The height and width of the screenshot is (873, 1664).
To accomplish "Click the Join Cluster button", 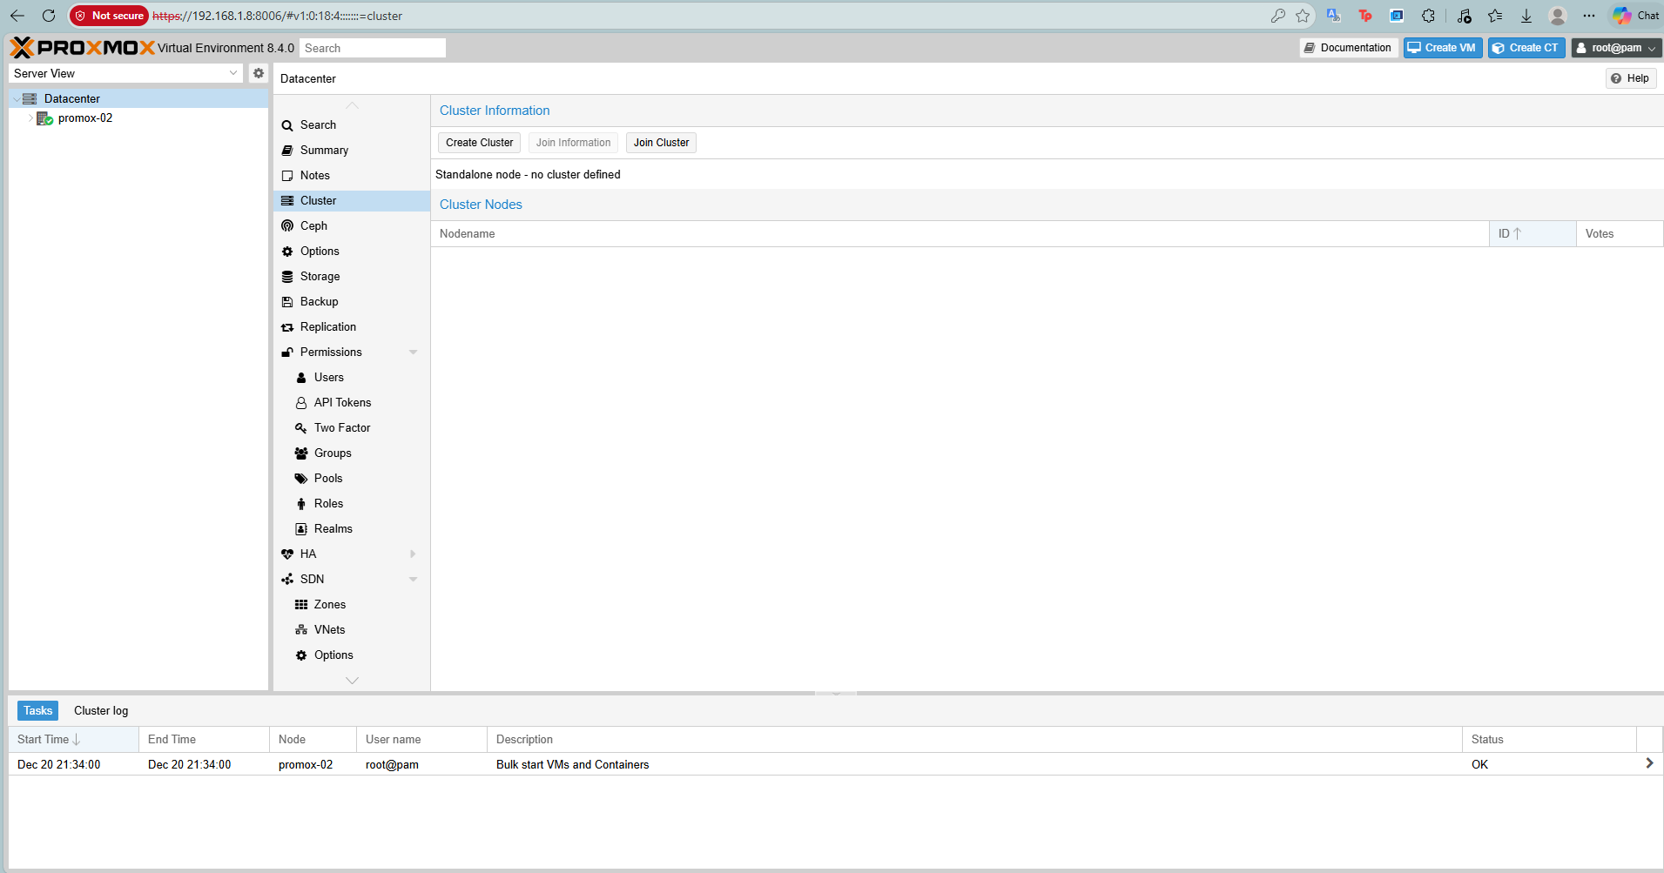I will [661, 143].
